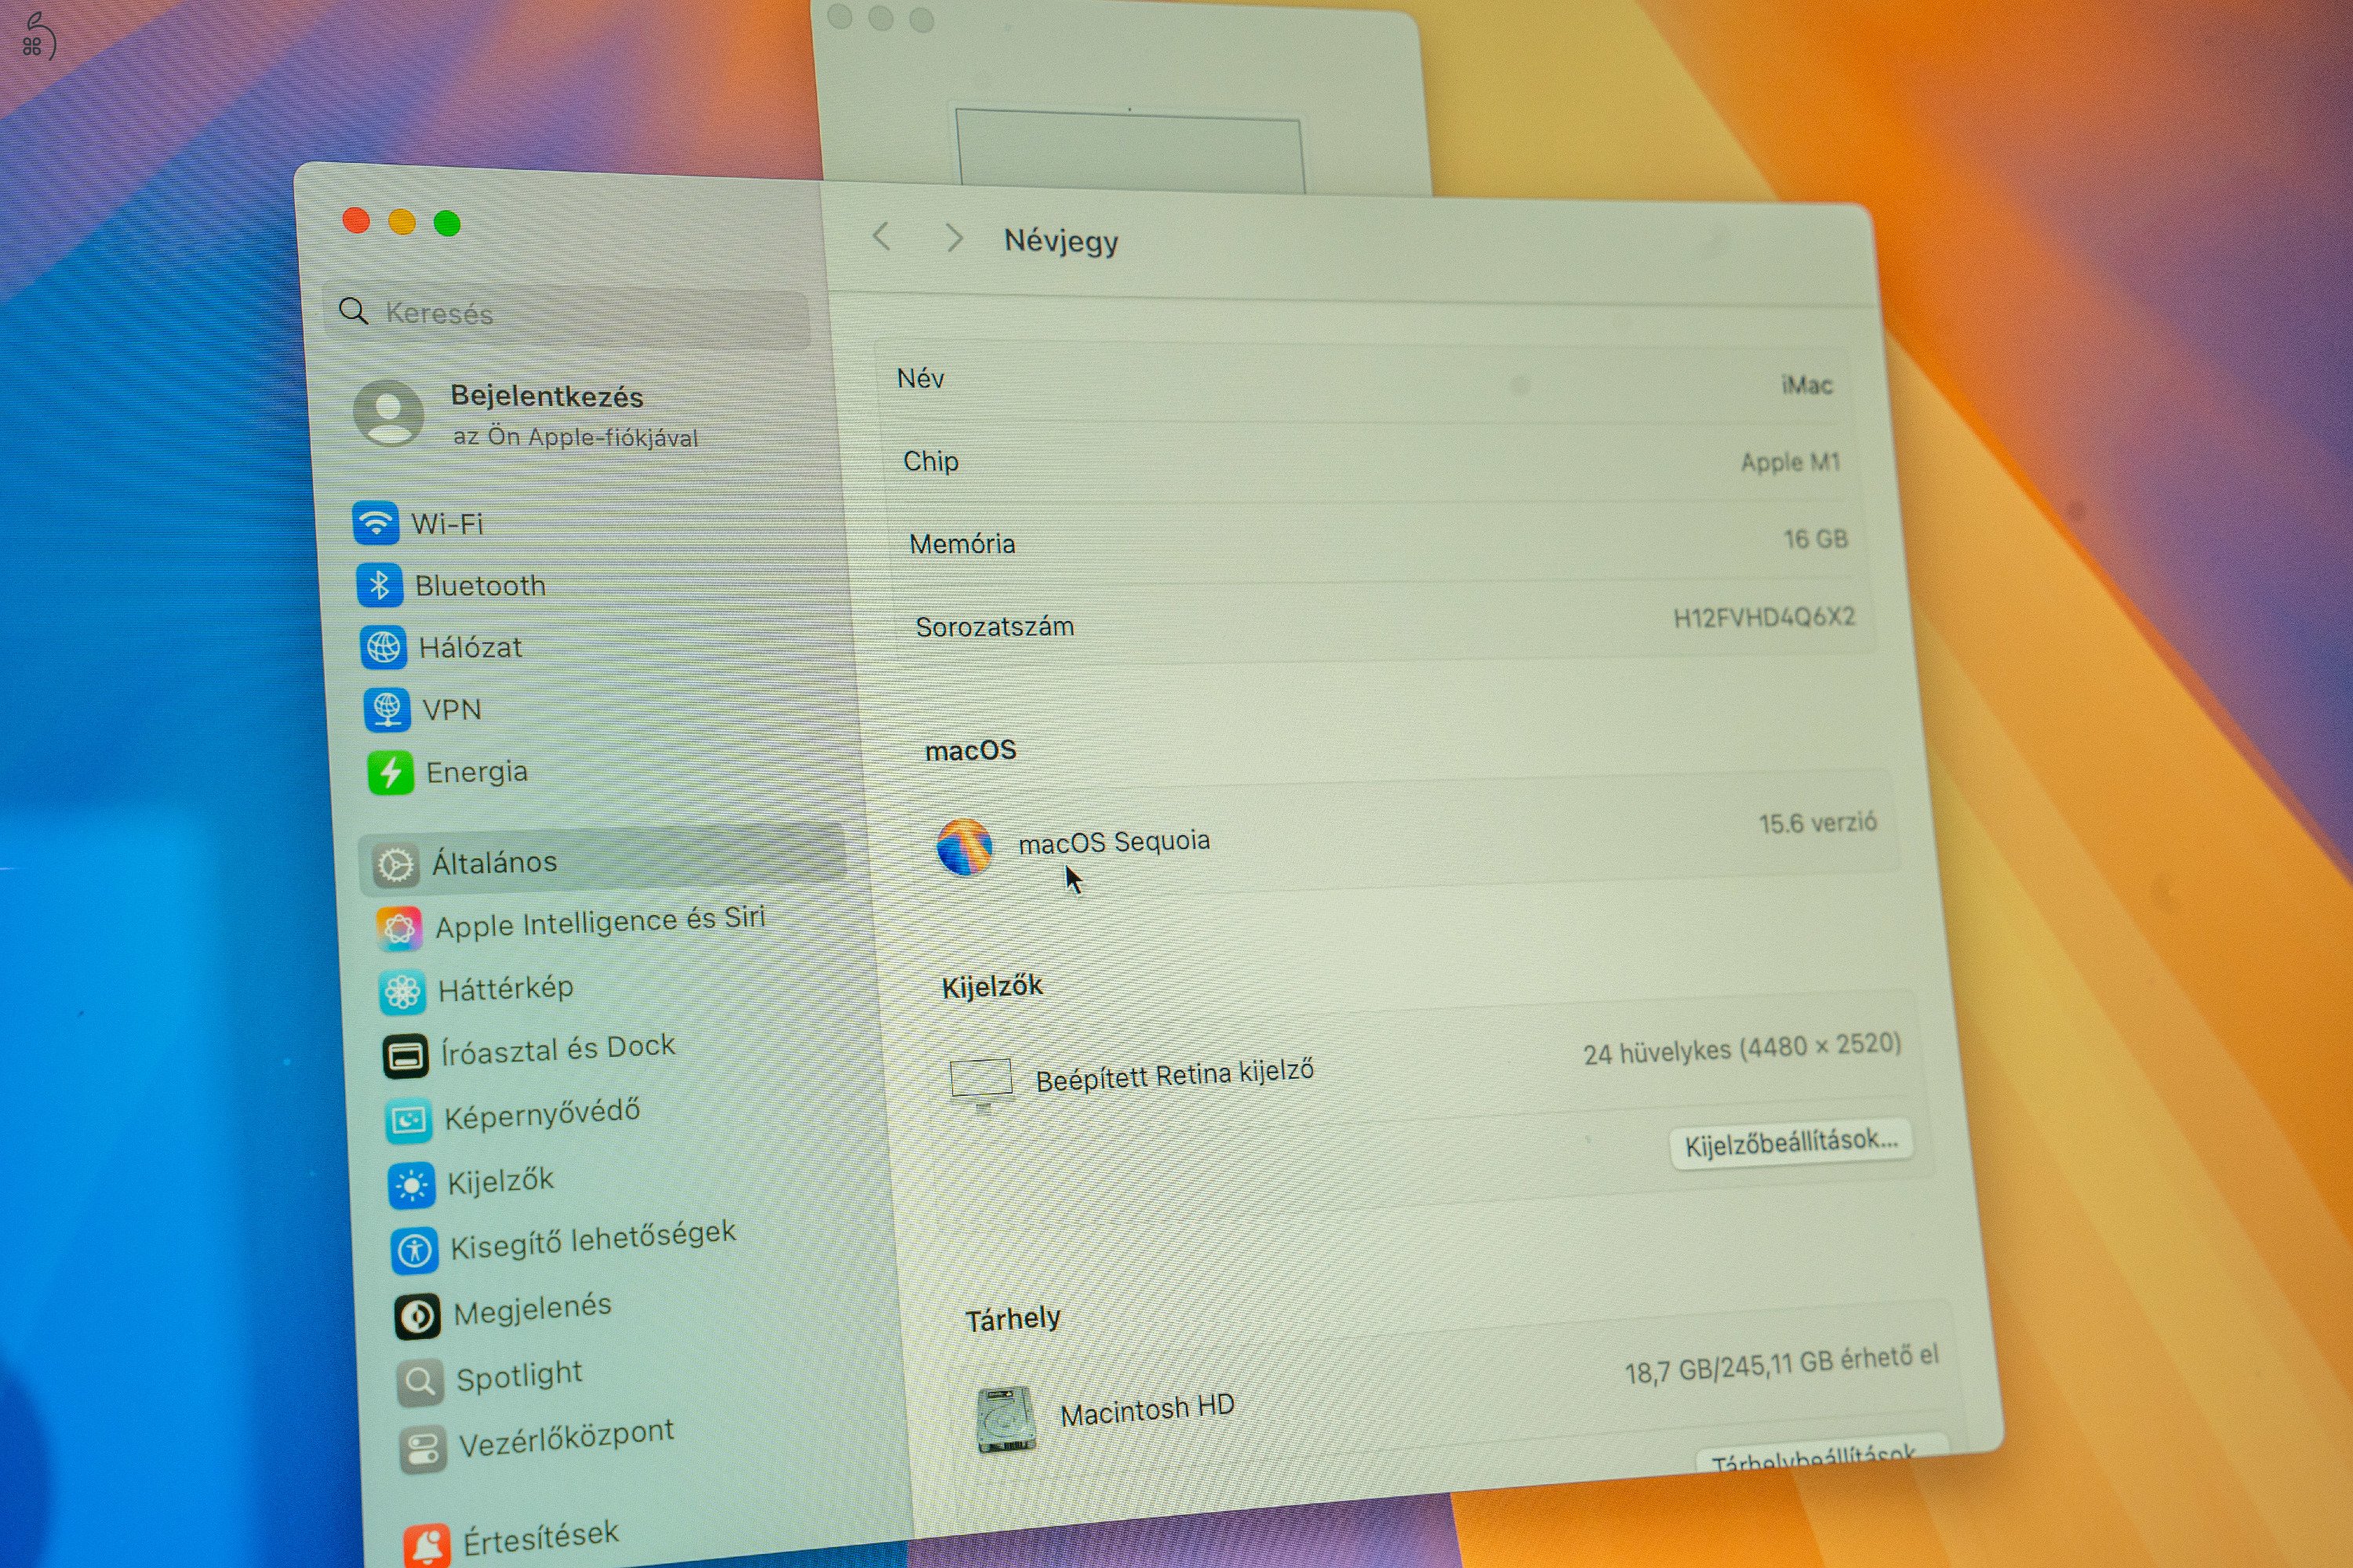Click the Tárhely section heading
This screenshot has height=1568, width=2353.
(x=1013, y=1319)
